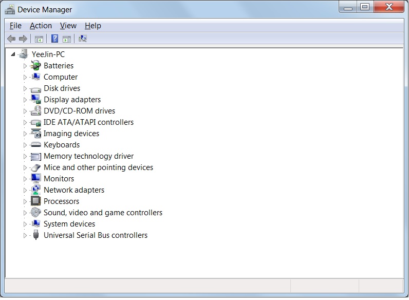The height and width of the screenshot is (300, 409).
Task: Select the YeeJin-PC label
Action: (x=48, y=54)
